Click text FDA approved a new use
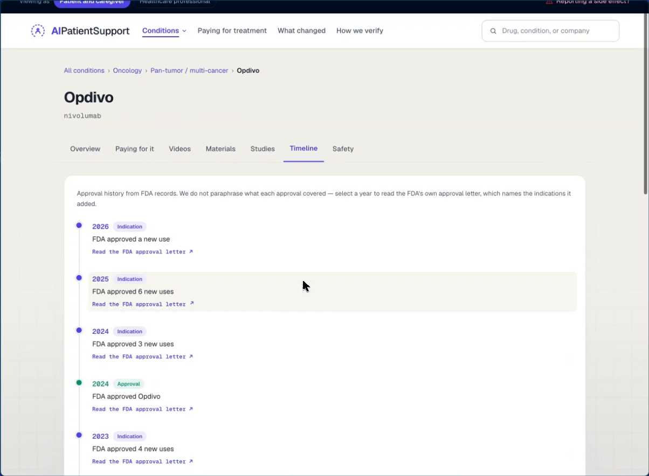 click(x=131, y=239)
